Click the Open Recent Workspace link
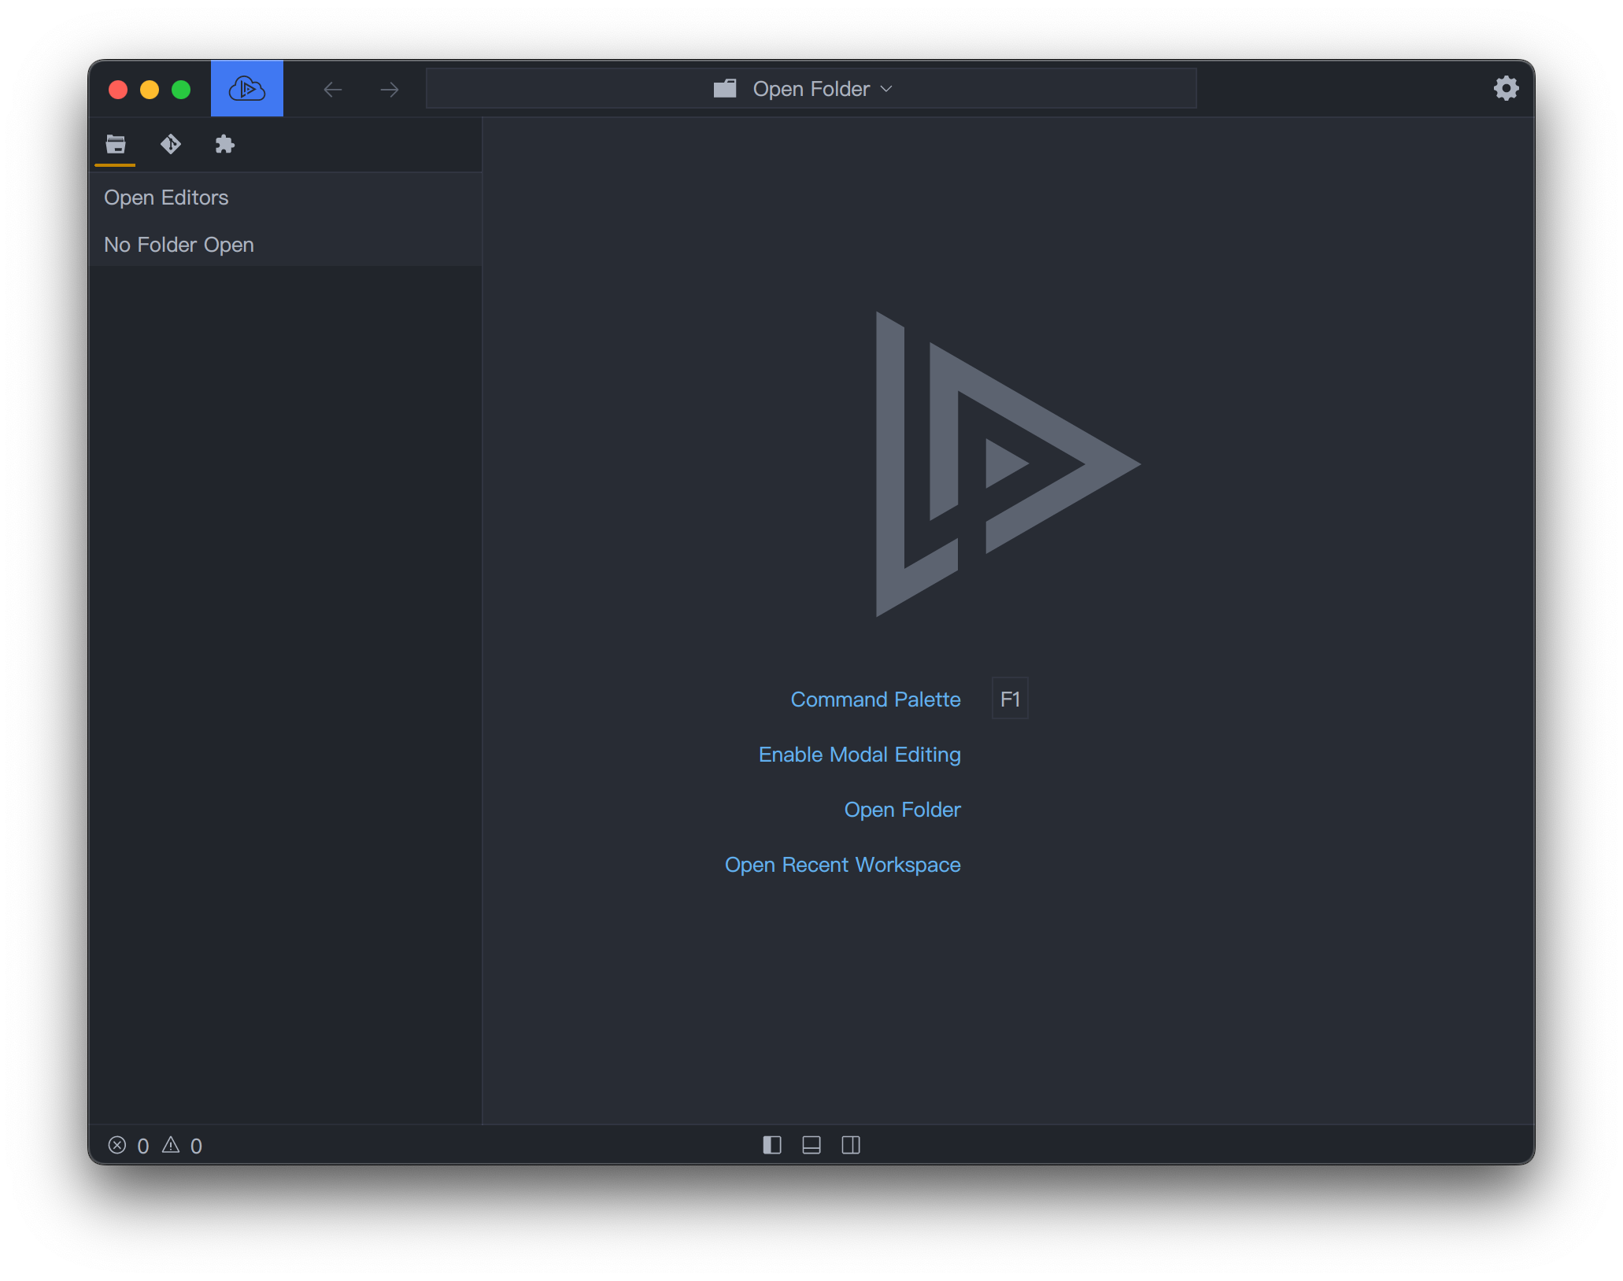The height and width of the screenshot is (1281, 1623). coord(842,864)
